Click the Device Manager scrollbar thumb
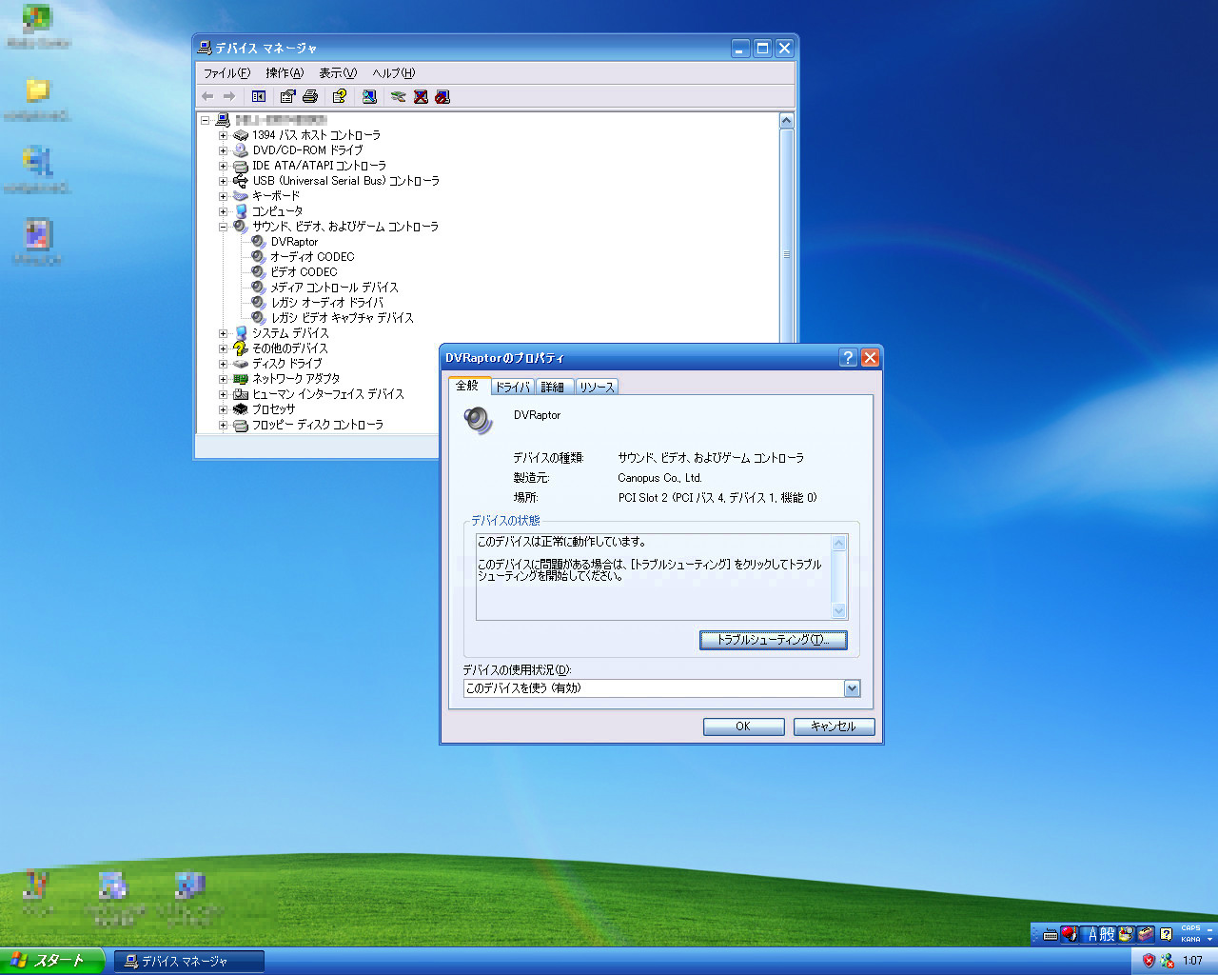1218x975 pixels. [786, 254]
